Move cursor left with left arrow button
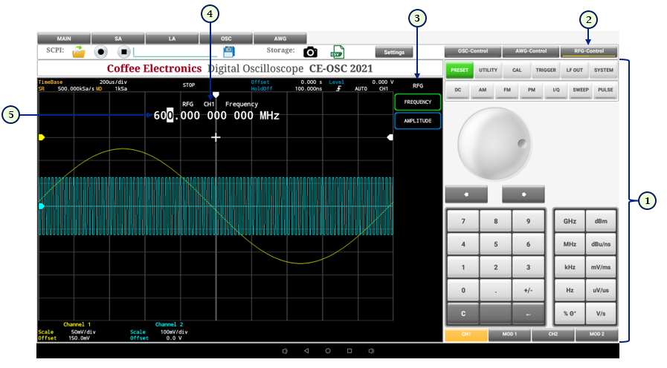The image size is (667, 368). pos(466,194)
